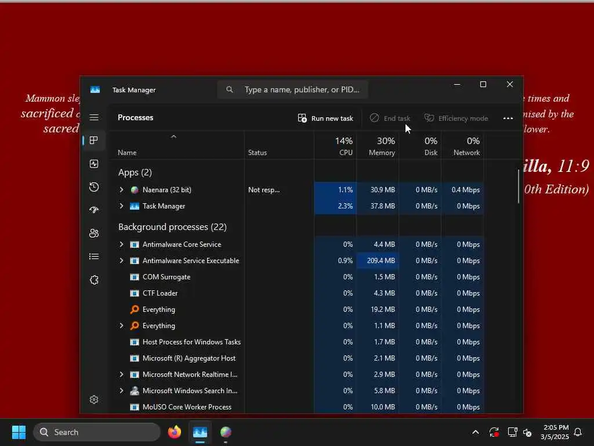Sort by the CPU column header

point(335,146)
